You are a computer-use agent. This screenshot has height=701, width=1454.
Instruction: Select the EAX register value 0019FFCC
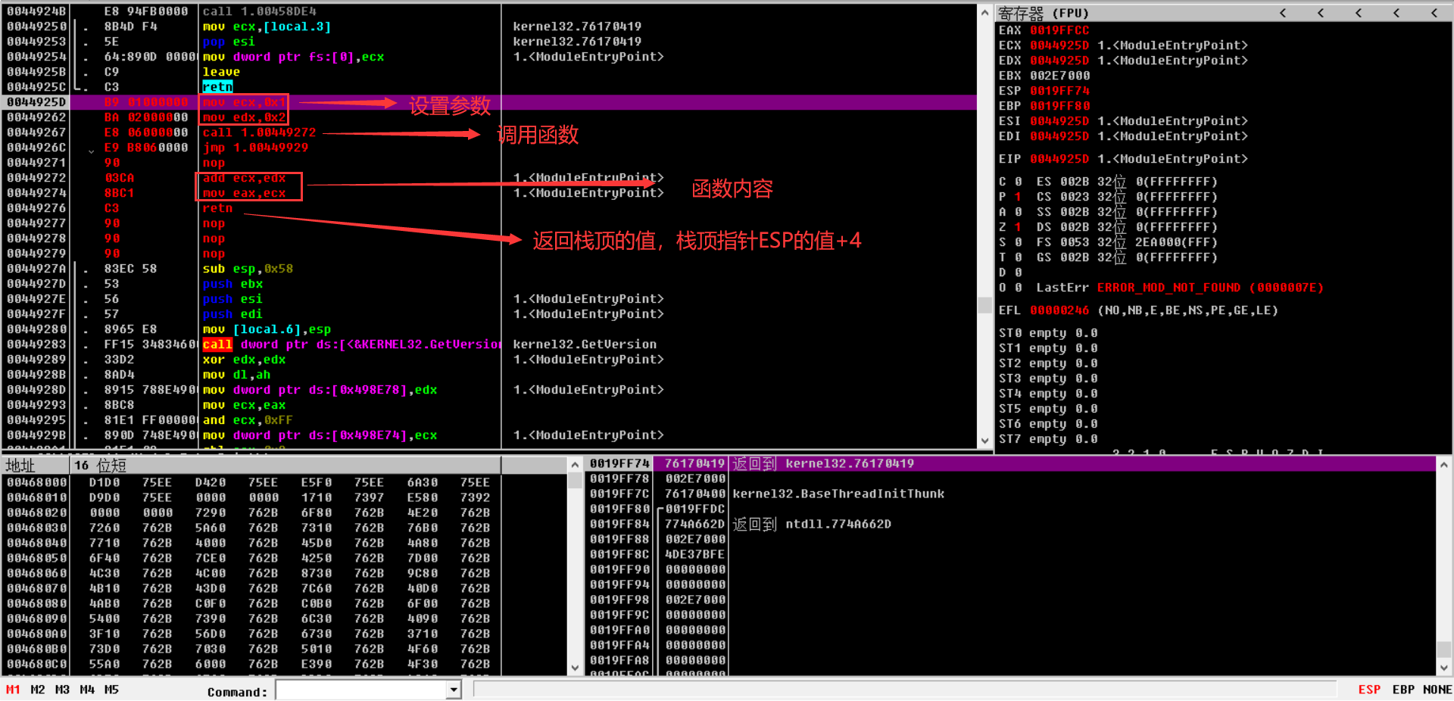click(1059, 30)
